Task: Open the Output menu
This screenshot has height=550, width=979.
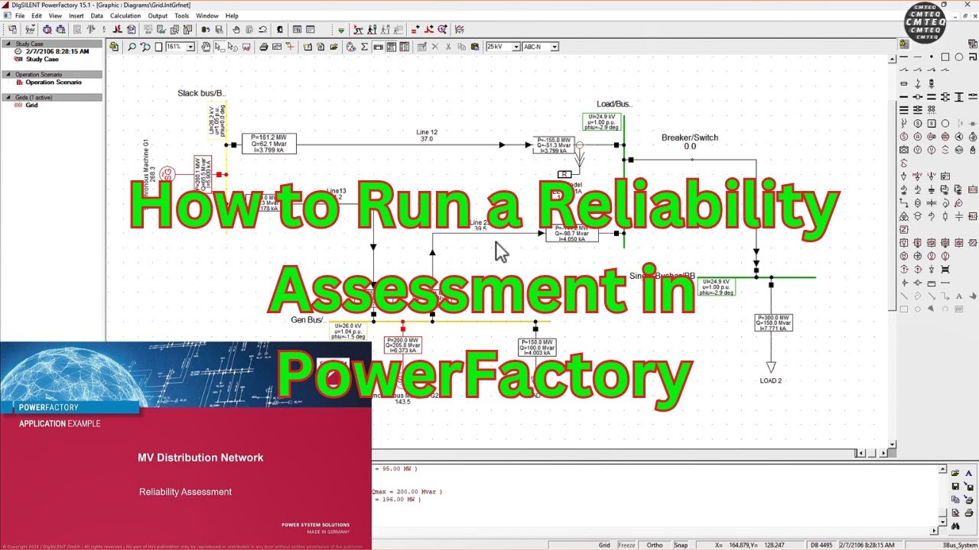Action: click(158, 15)
